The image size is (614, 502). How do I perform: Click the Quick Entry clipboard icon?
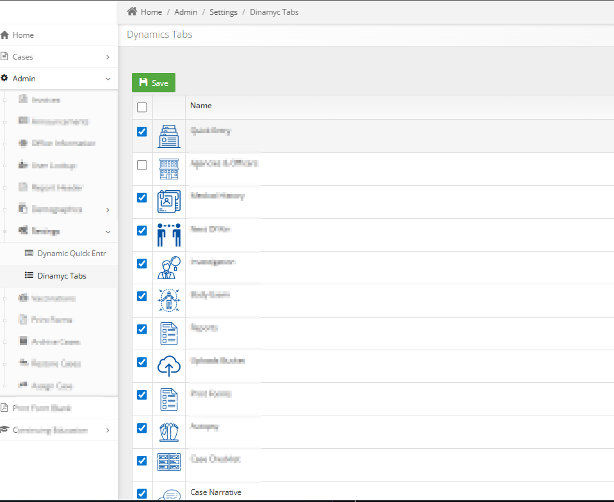tap(168, 136)
